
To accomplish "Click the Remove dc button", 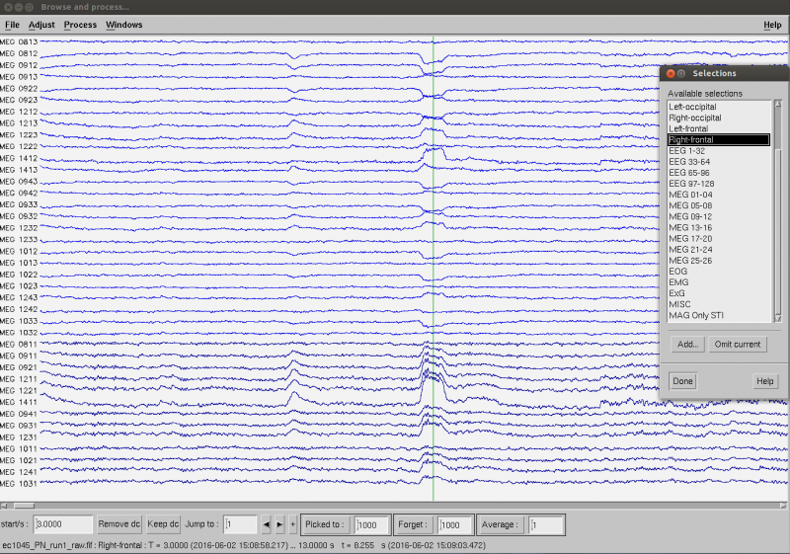I will pyautogui.click(x=119, y=524).
